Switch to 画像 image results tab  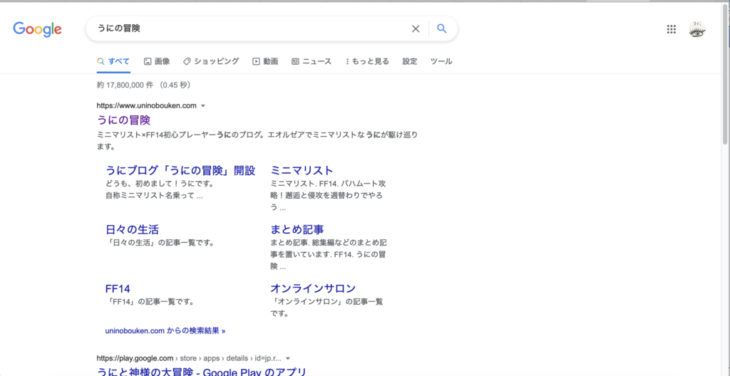157,61
